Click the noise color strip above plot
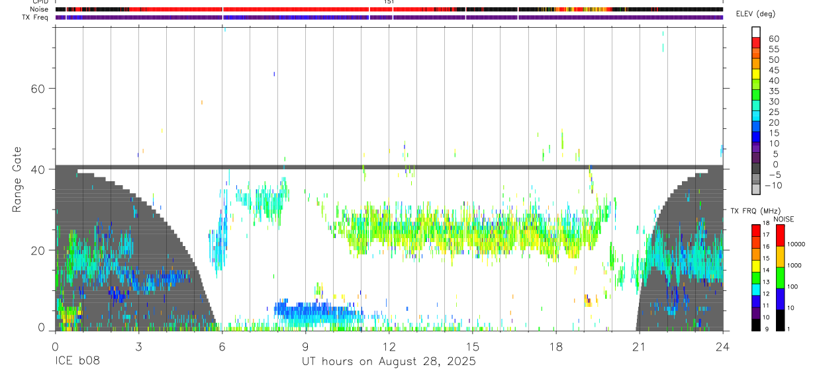813x375 pixels. [x=389, y=9]
